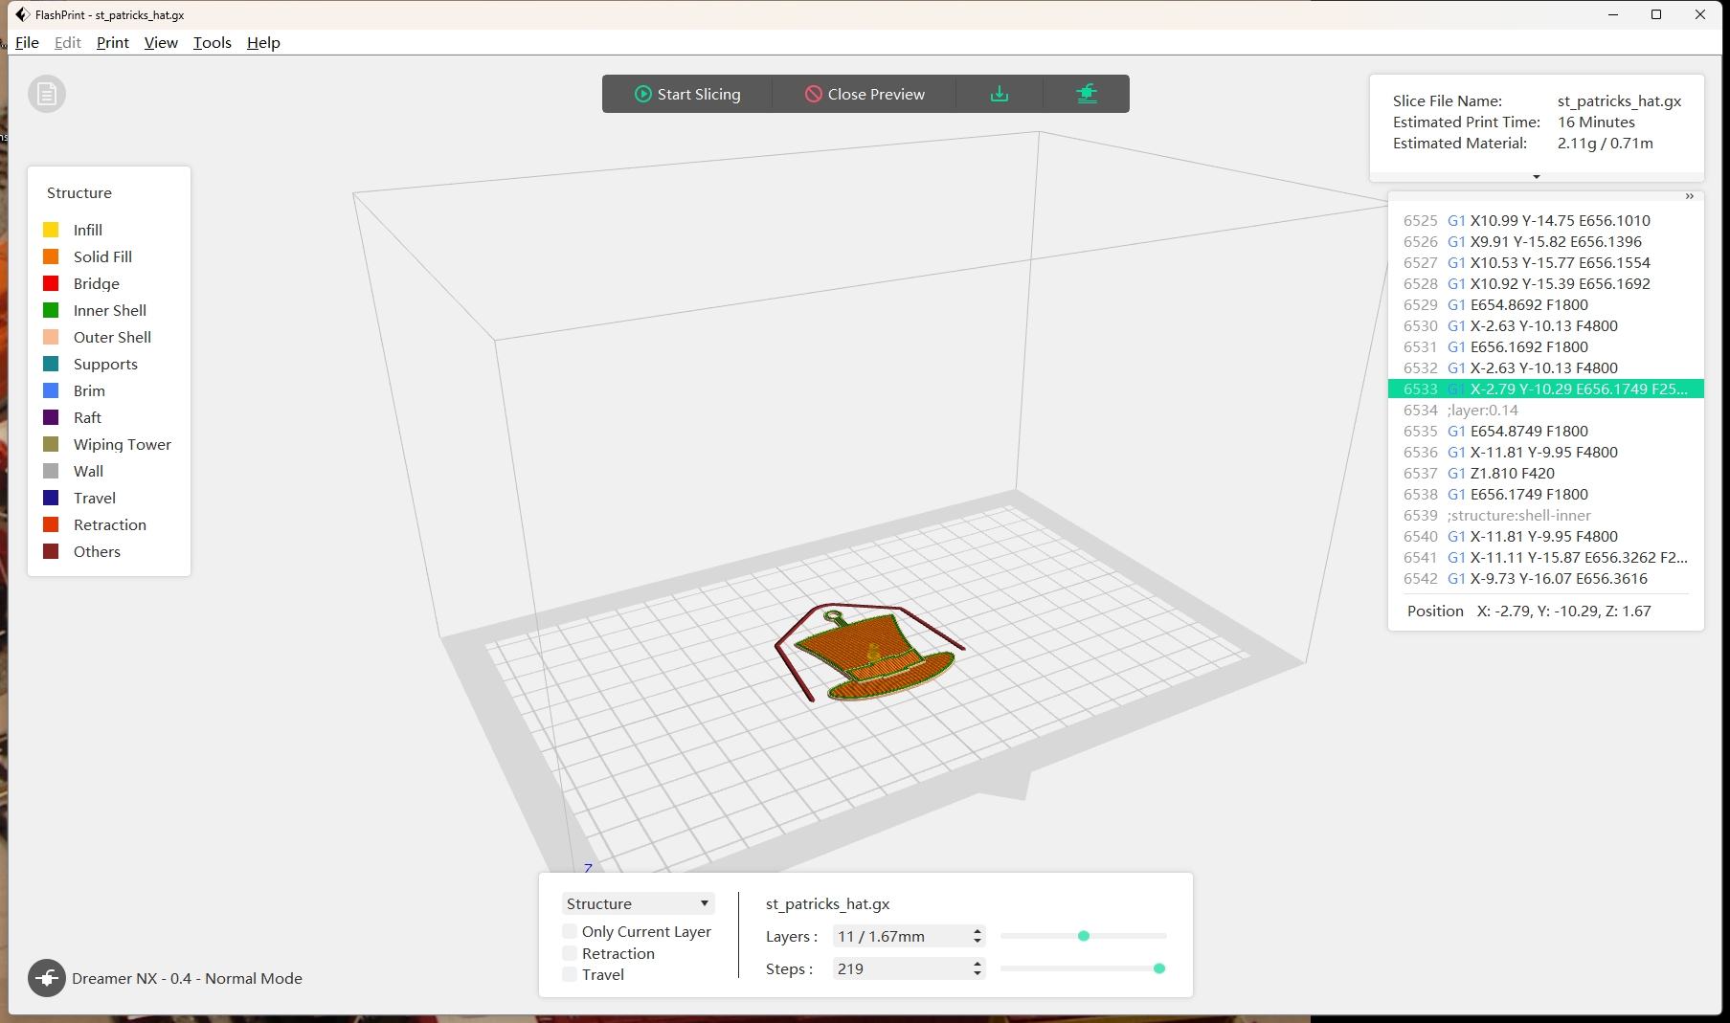Expand slice info panel arrow

click(1536, 177)
